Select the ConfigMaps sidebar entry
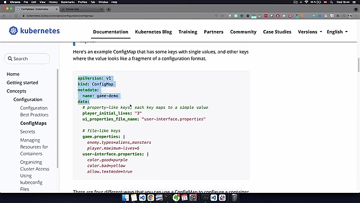Image resolution: width=360 pixels, height=203 pixels. (x=33, y=123)
